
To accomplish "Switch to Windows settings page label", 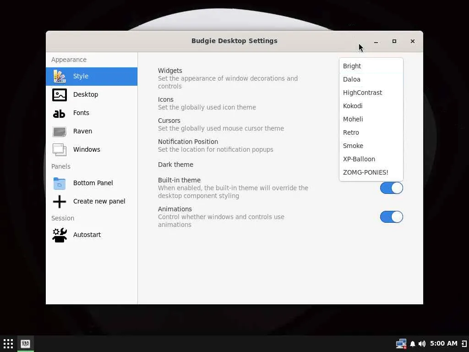I will point(87,149).
